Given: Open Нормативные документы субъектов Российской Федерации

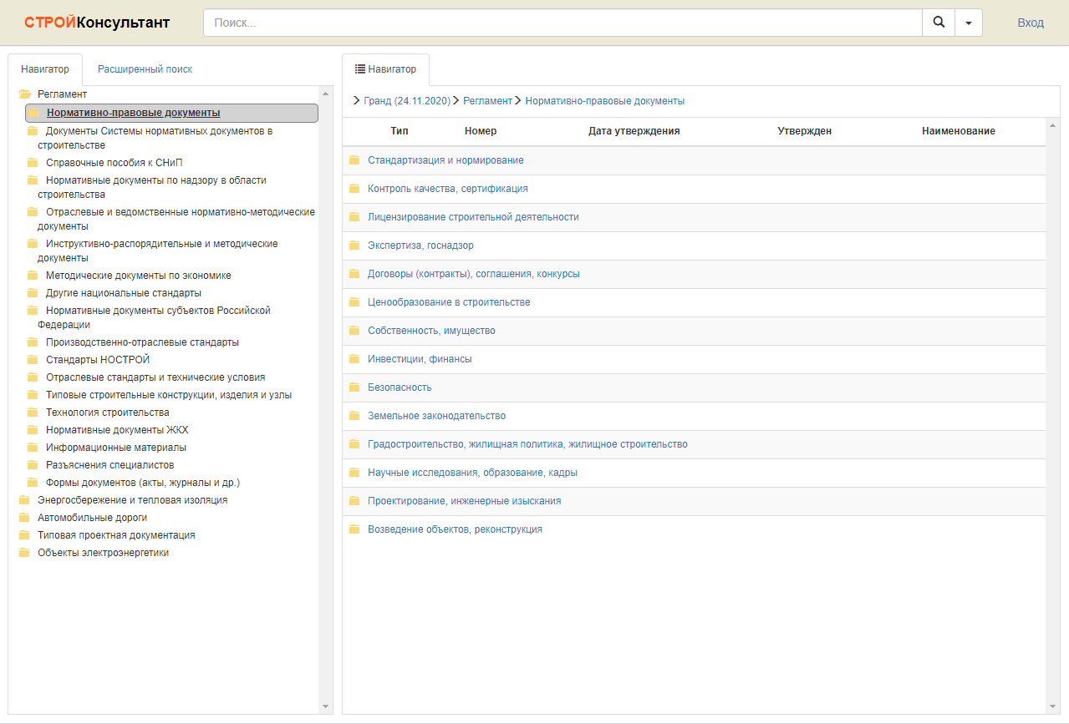Looking at the screenshot, I should point(155,317).
